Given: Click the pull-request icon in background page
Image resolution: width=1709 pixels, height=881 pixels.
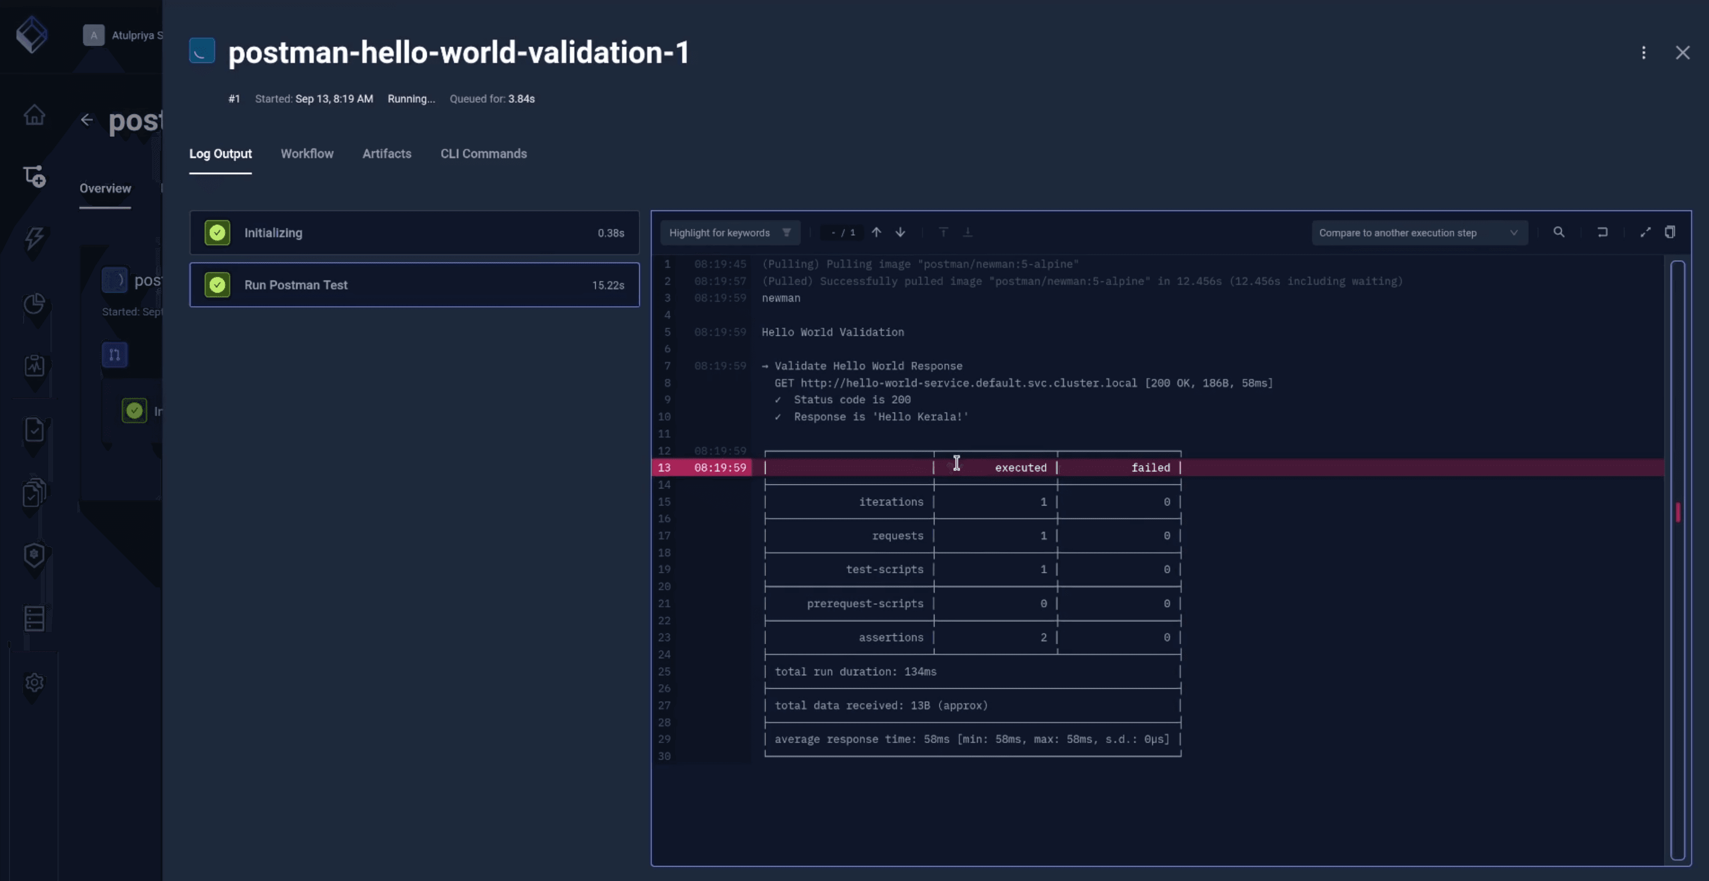Looking at the screenshot, I should click(x=115, y=355).
